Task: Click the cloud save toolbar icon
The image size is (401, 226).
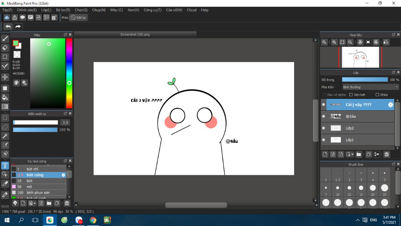Action: tap(7, 17)
